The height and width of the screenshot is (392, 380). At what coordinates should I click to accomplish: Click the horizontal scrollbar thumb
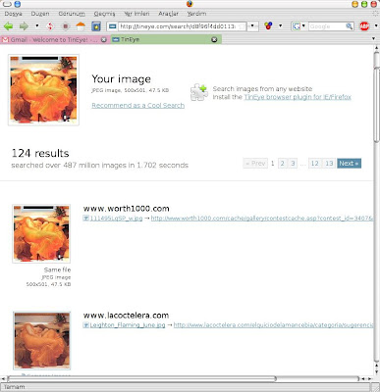[141, 379]
